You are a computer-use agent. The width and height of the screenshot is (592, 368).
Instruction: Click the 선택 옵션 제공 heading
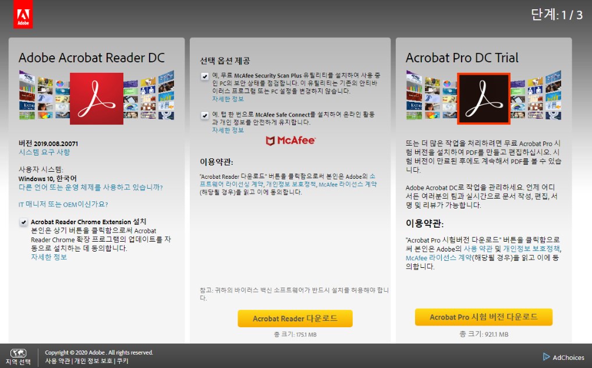click(225, 61)
